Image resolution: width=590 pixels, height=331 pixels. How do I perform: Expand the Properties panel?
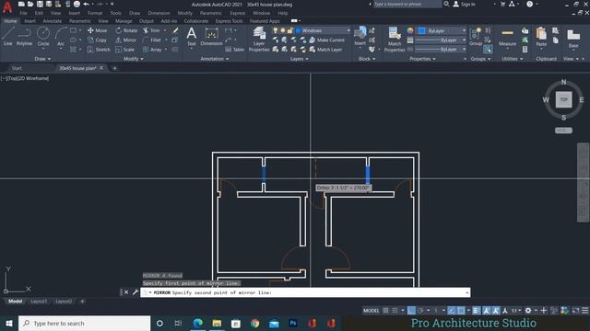(422, 59)
